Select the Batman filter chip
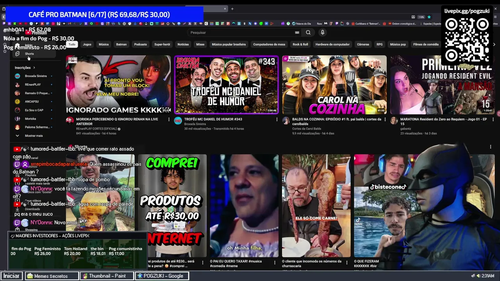 click(121, 44)
